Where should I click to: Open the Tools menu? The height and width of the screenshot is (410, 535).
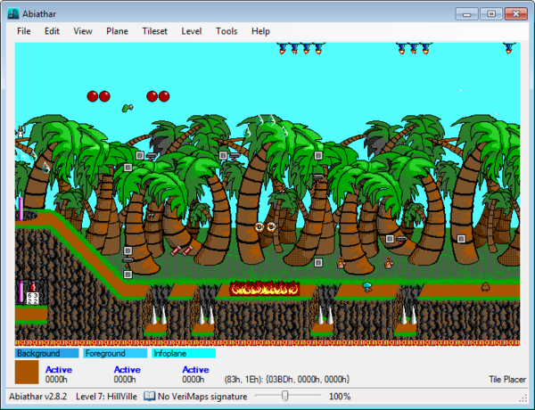point(226,31)
